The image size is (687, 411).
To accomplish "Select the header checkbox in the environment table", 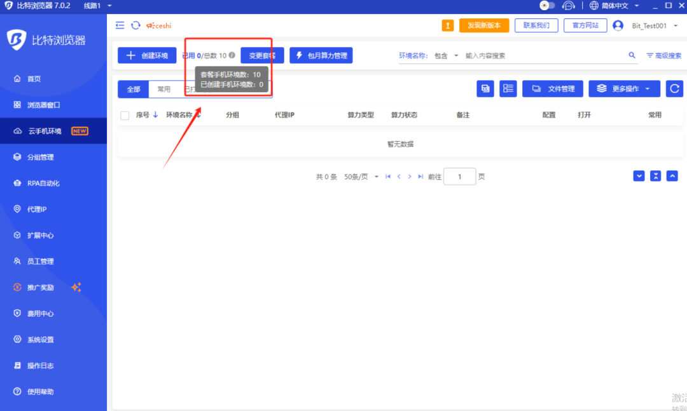I will coord(125,115).
